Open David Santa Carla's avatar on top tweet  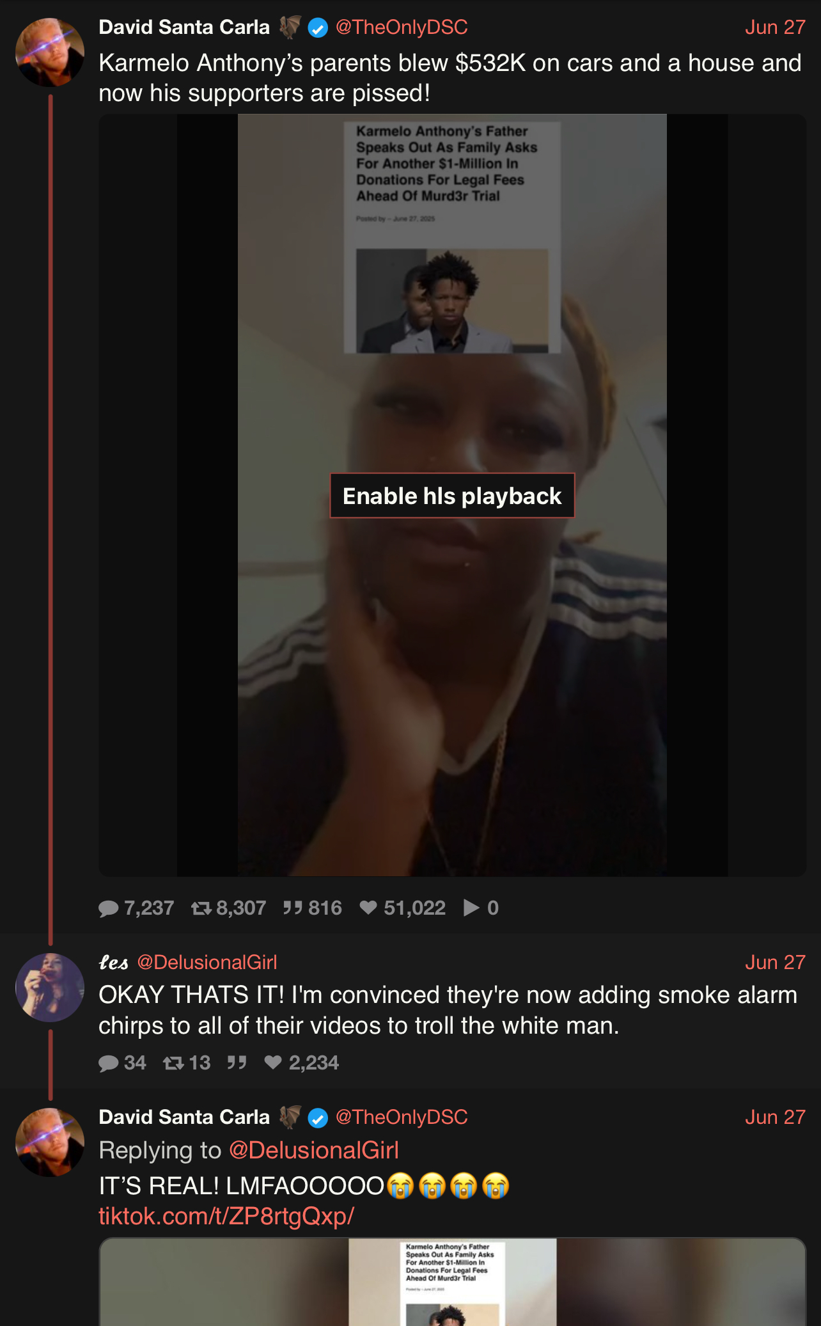coord(50,52)
